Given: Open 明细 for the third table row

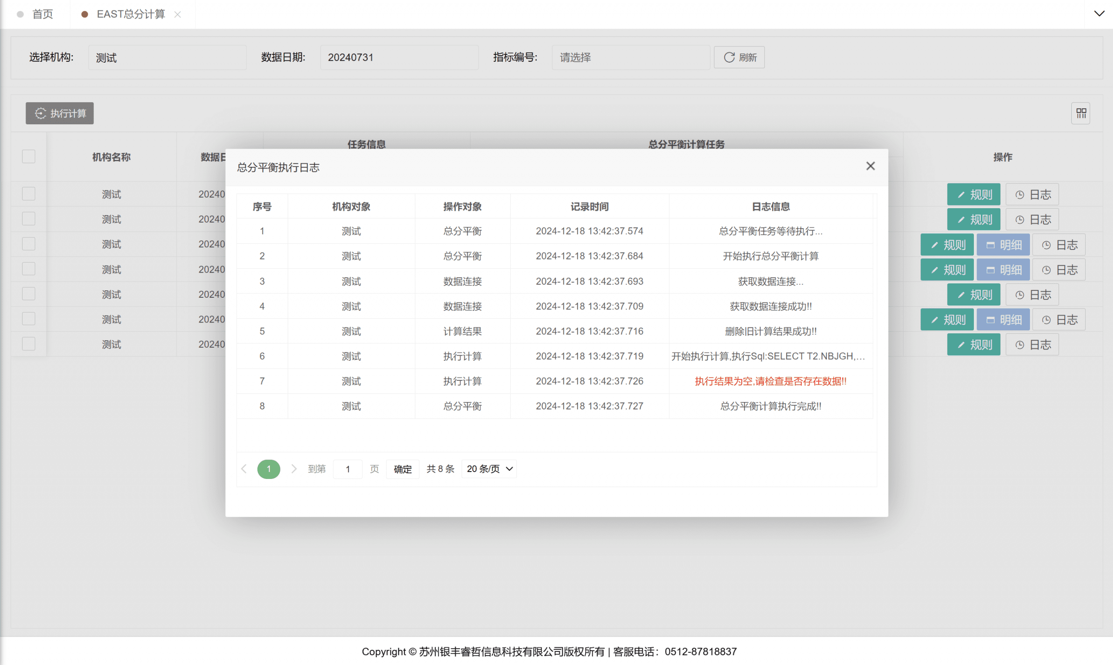Looking at the screenshot, I should coord(1003,245).
